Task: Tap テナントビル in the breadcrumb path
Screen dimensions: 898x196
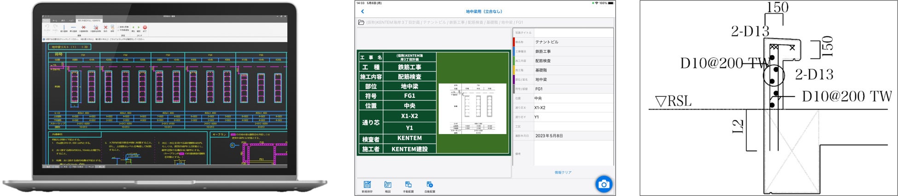Action: [x=434, y=22]
